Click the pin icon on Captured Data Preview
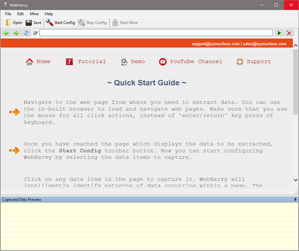 coord(295,199)
